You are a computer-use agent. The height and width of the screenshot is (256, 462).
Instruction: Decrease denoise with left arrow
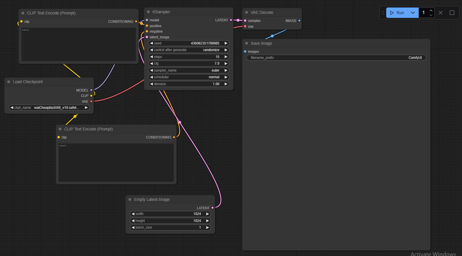tap(151, 84)
